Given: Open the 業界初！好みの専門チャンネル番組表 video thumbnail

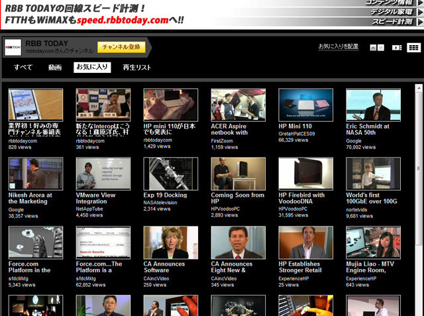Looking at the screenshot, I should point(36,105).
